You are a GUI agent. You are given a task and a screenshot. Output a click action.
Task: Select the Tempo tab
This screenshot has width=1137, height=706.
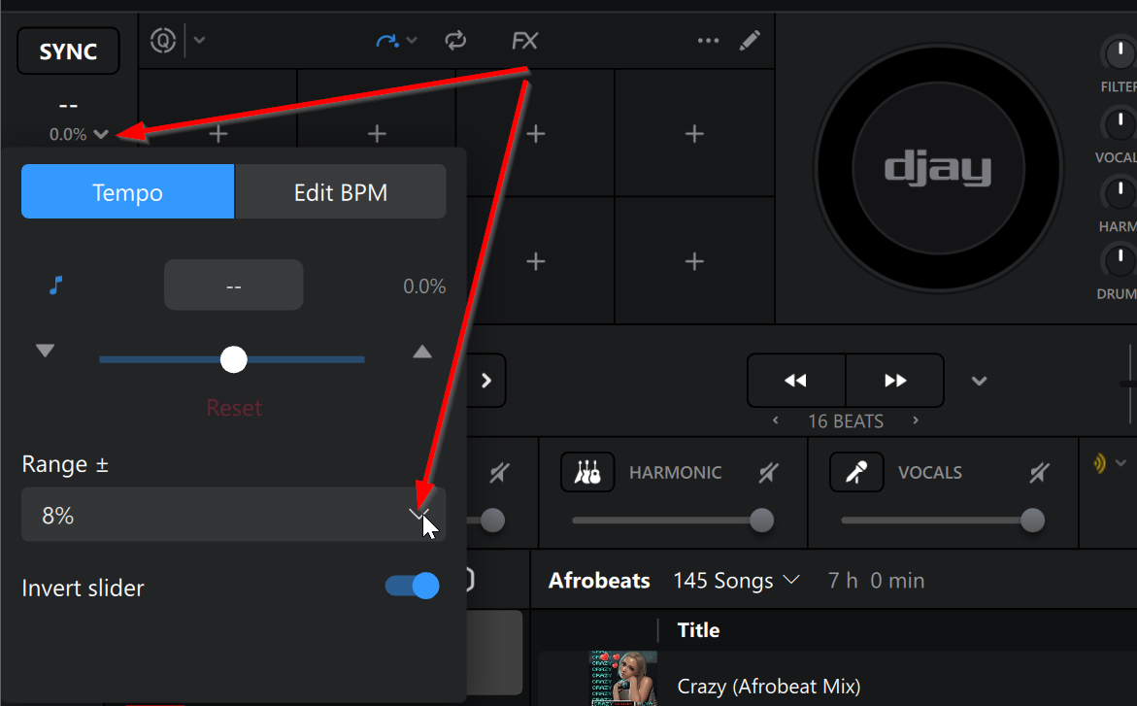tap(127, 192)
